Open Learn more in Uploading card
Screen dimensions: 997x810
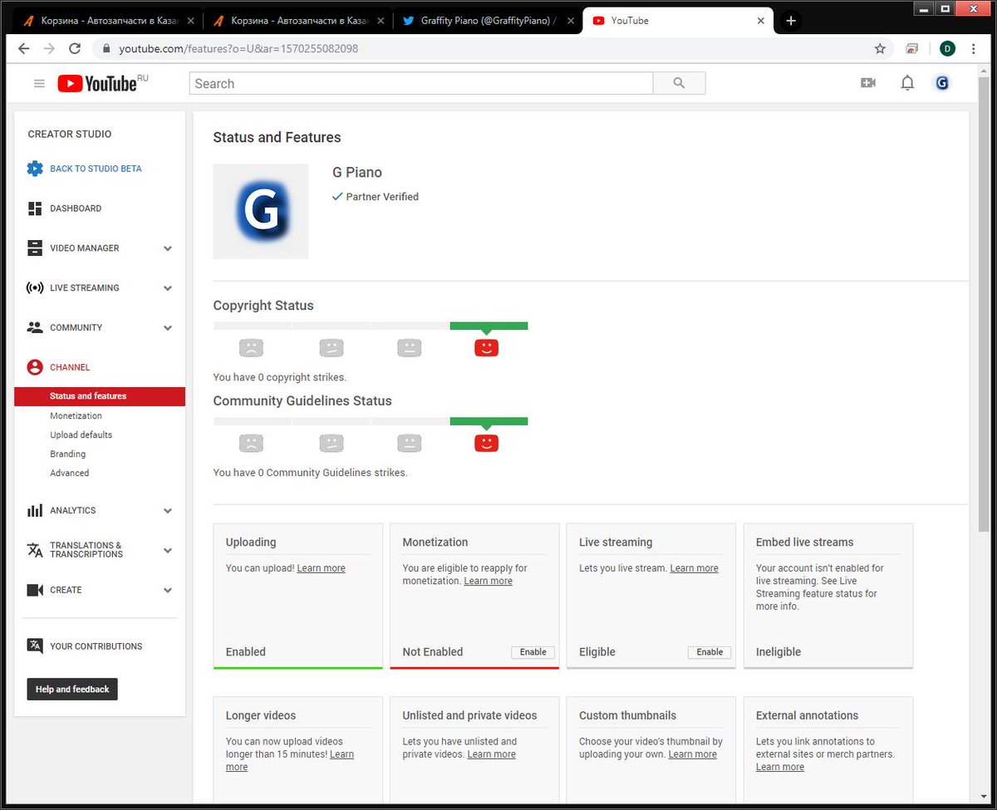click(x=321, y=568)
